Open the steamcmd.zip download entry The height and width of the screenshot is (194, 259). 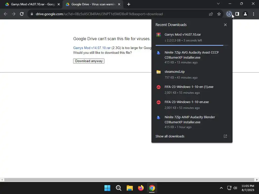pos(192,75)
